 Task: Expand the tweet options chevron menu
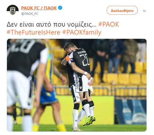144,11
